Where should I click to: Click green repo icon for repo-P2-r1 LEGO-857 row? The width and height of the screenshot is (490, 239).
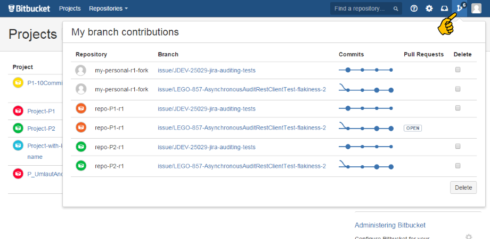point(81,166)
